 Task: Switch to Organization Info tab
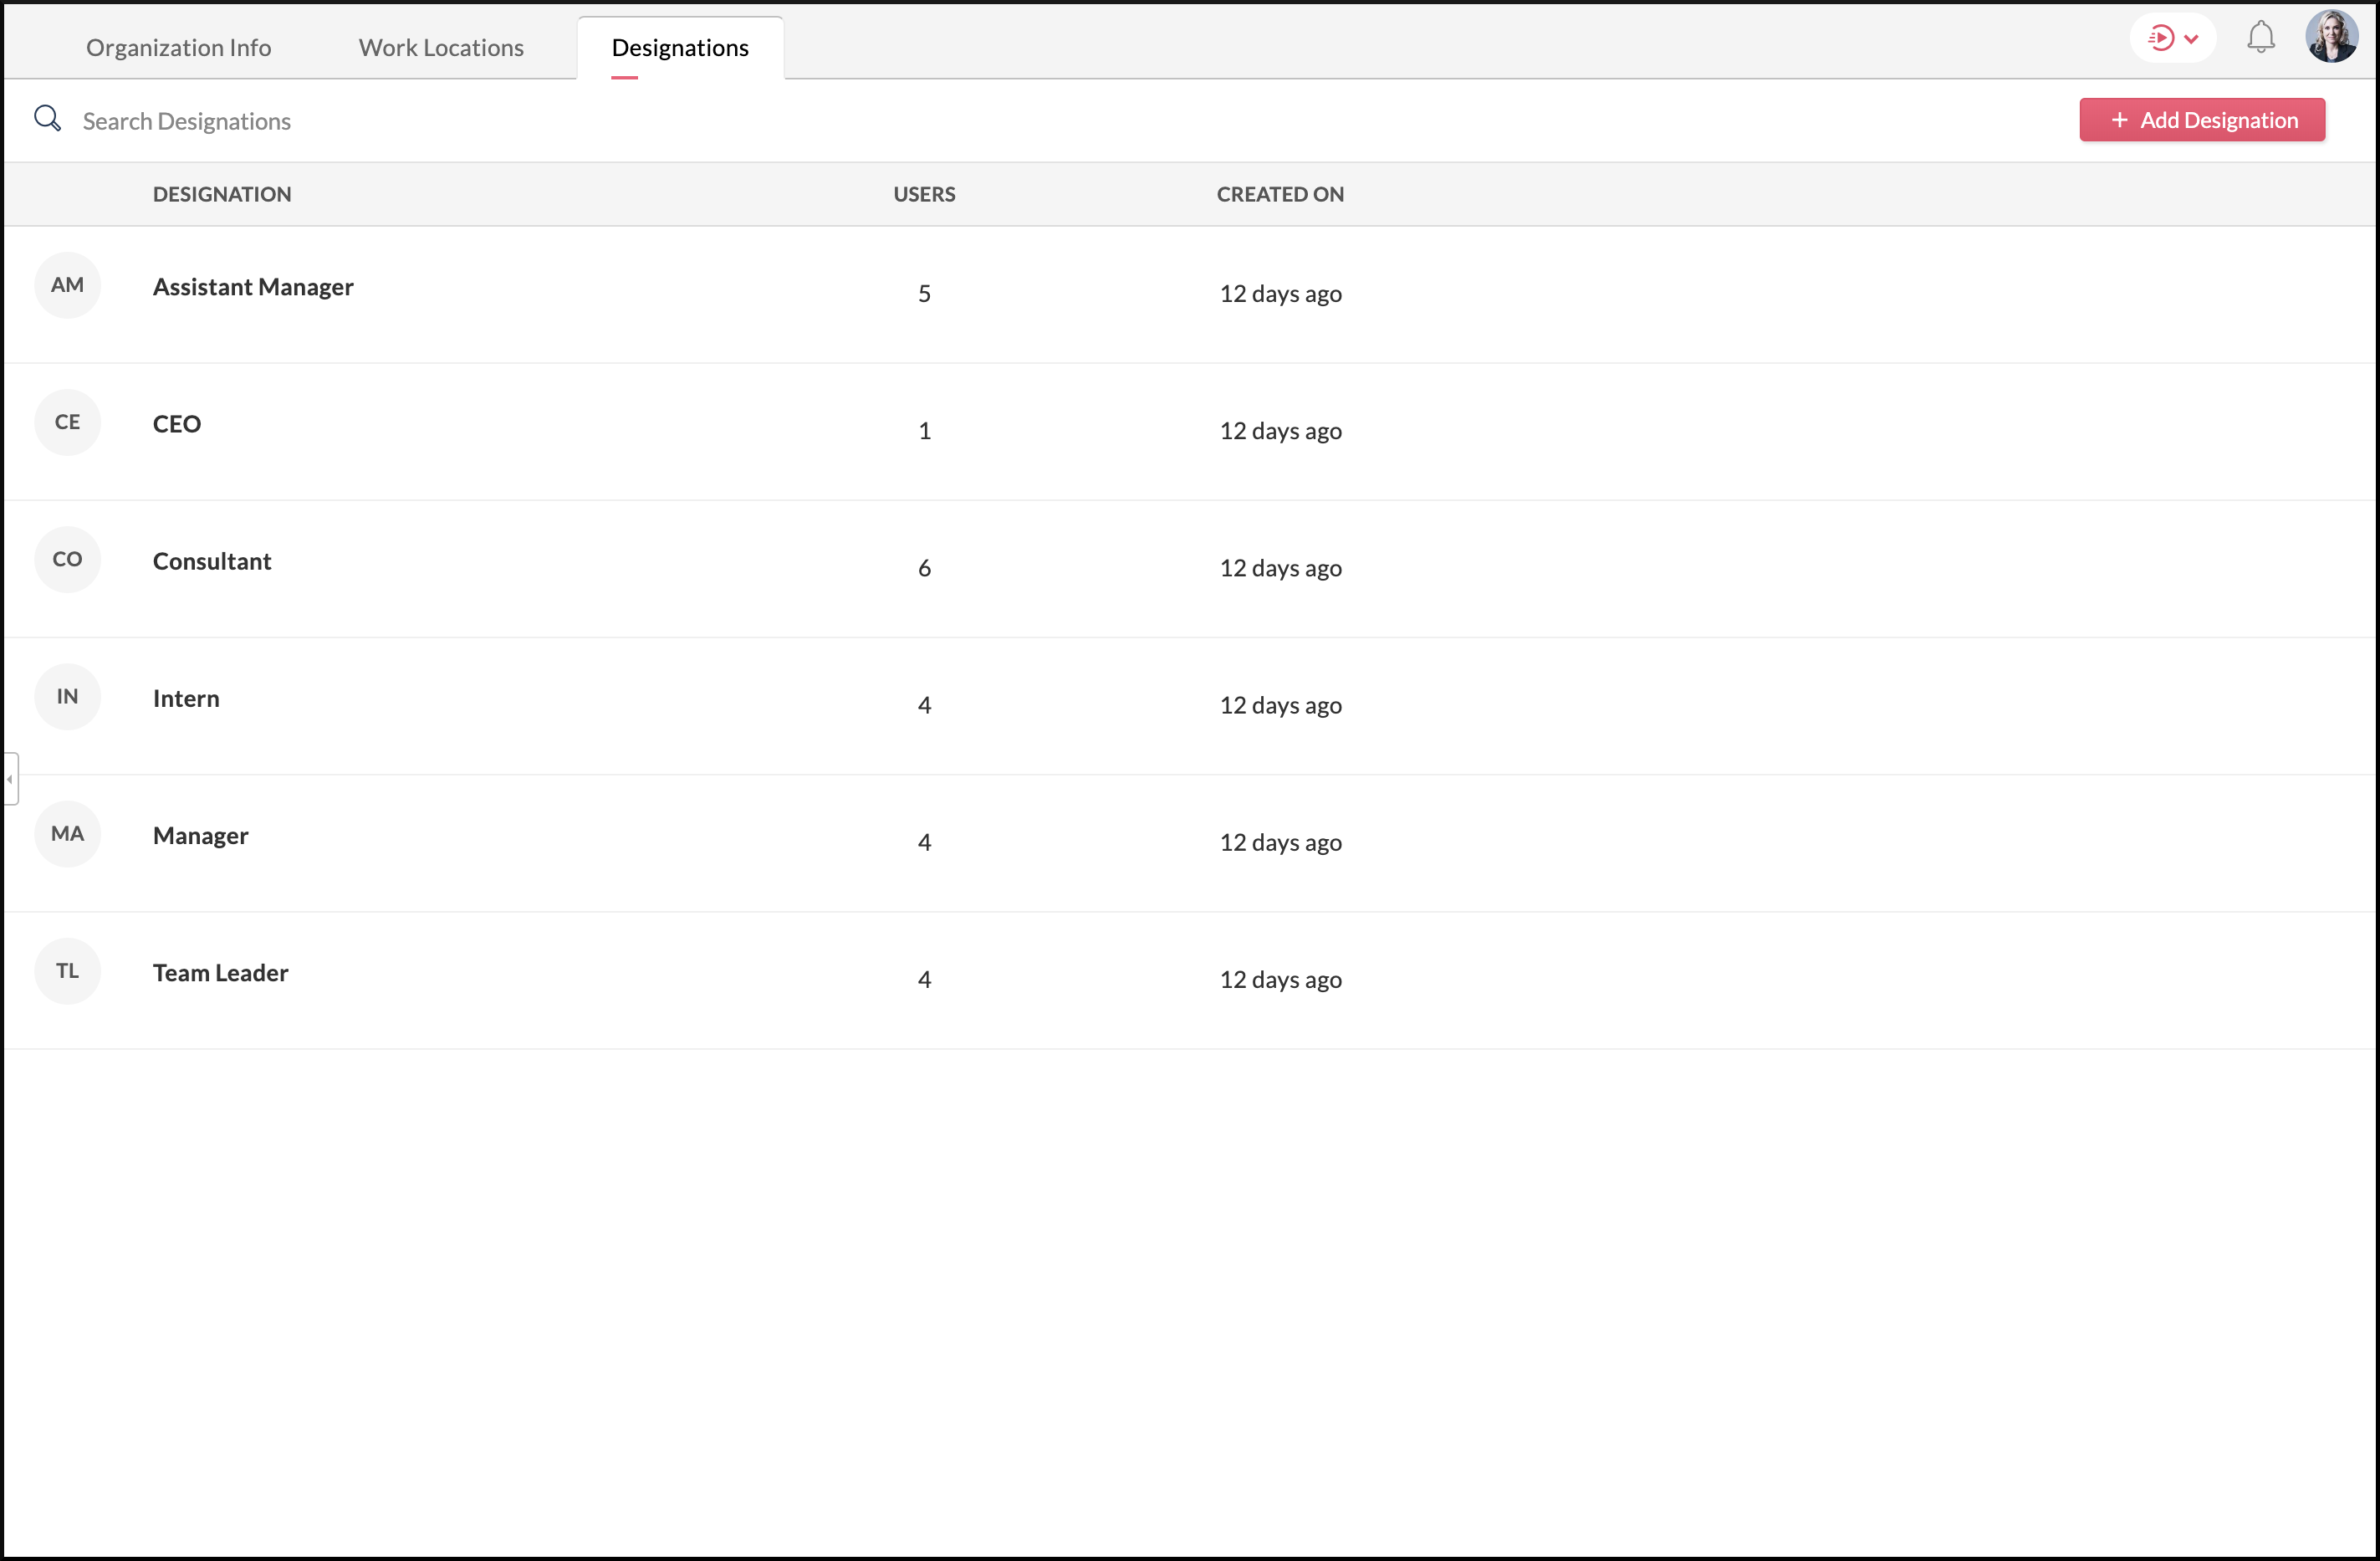point(178,47)
